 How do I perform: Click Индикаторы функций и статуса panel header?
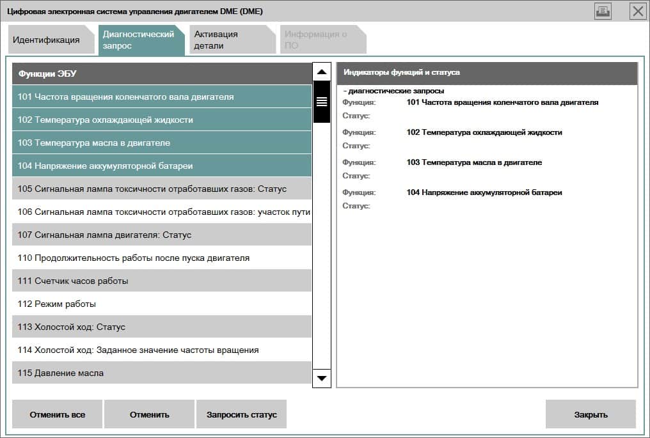point(487,73)
